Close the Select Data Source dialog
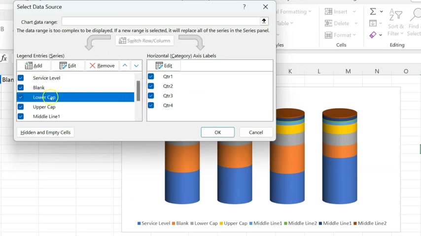421x236 pixels. point(265,7)
